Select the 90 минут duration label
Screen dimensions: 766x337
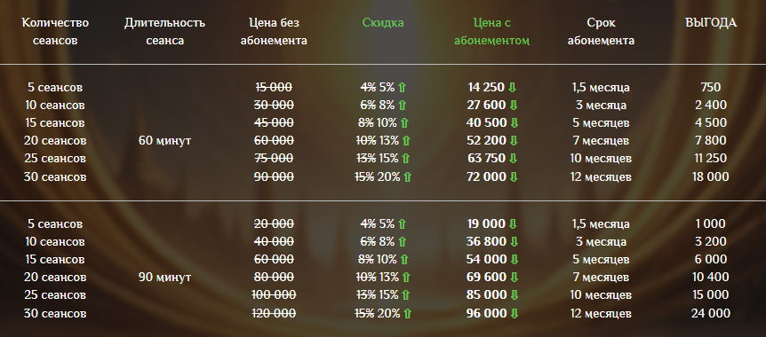coord(164,278)
